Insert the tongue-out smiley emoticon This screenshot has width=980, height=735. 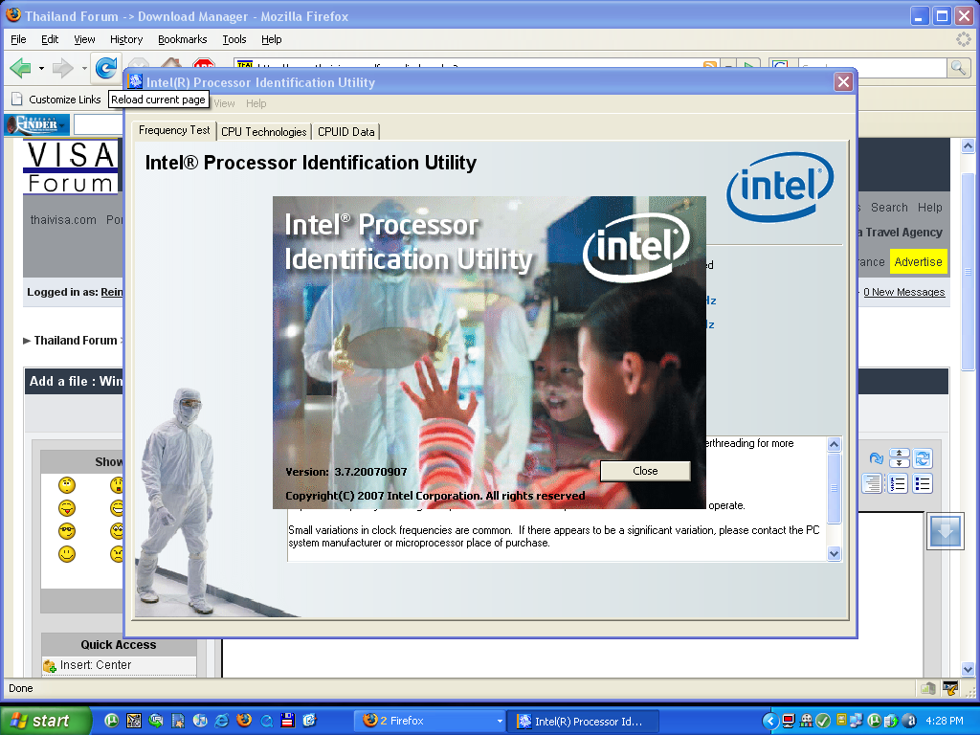(67, 508)
